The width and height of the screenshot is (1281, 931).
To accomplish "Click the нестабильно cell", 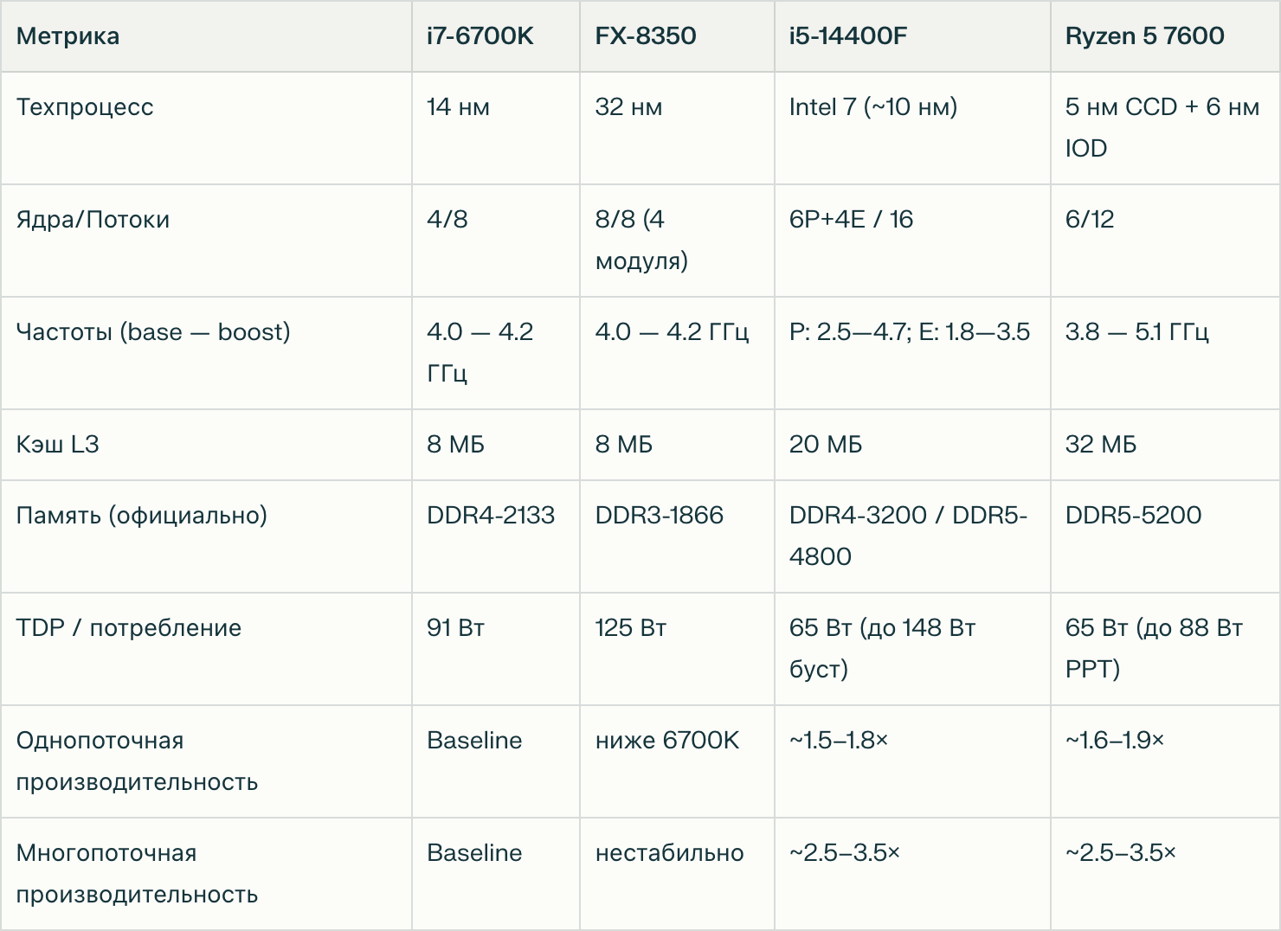I will 669,853.
